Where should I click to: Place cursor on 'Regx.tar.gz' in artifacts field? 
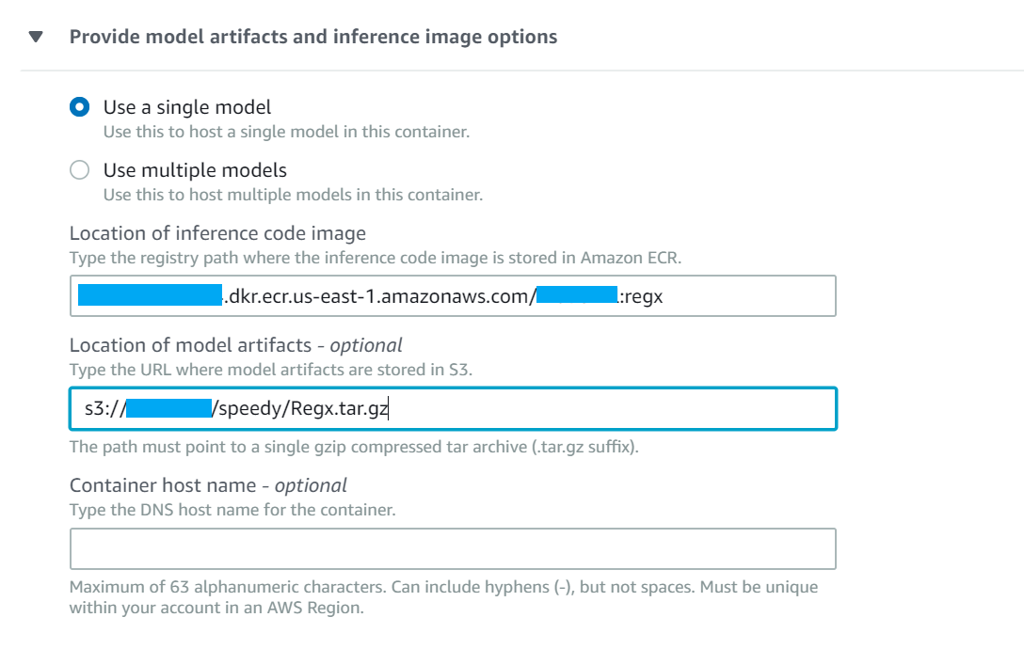pyautogui.click(x=340, y=409)
